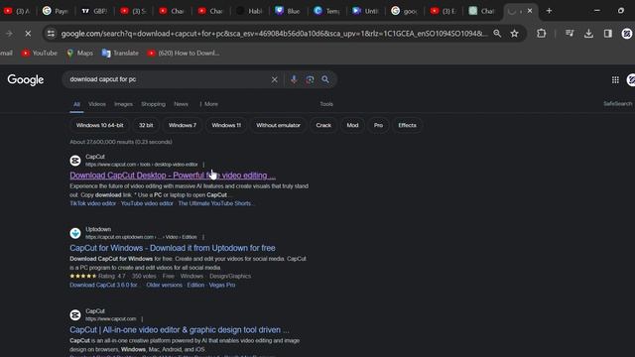Start voice search with microphone icon
The height and width of the screenshot is (357, 635).
(x=294, y=79)
